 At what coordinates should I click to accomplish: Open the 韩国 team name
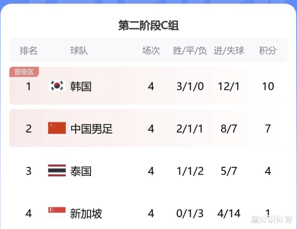81,87
